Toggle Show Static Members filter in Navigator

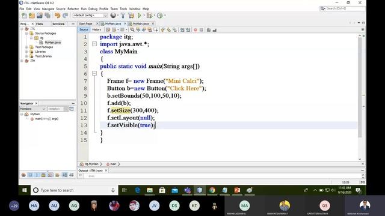pos(37,175)
